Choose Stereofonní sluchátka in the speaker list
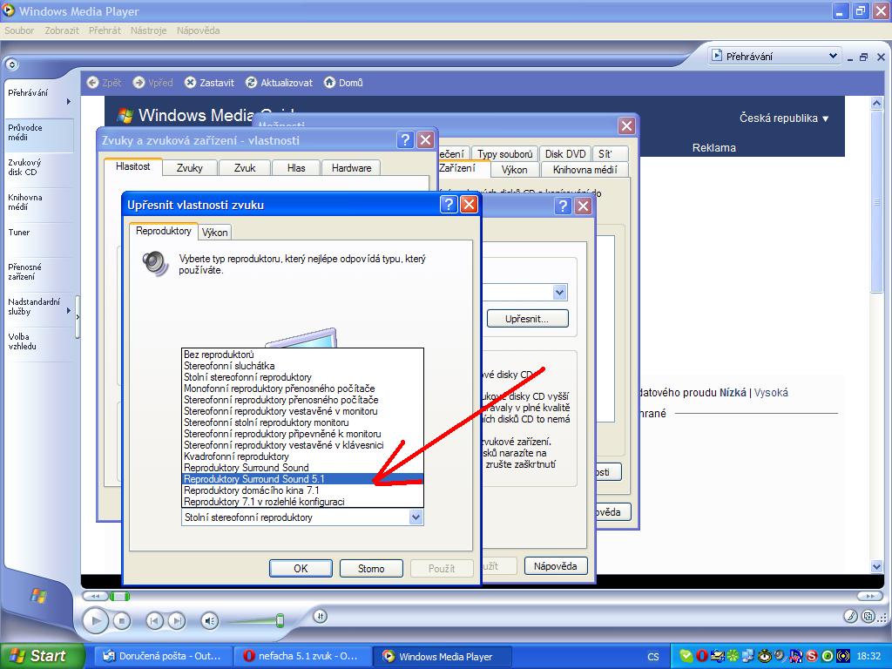Image resolution: width=892 pixels, height=669 pixels. coord(302,366)
